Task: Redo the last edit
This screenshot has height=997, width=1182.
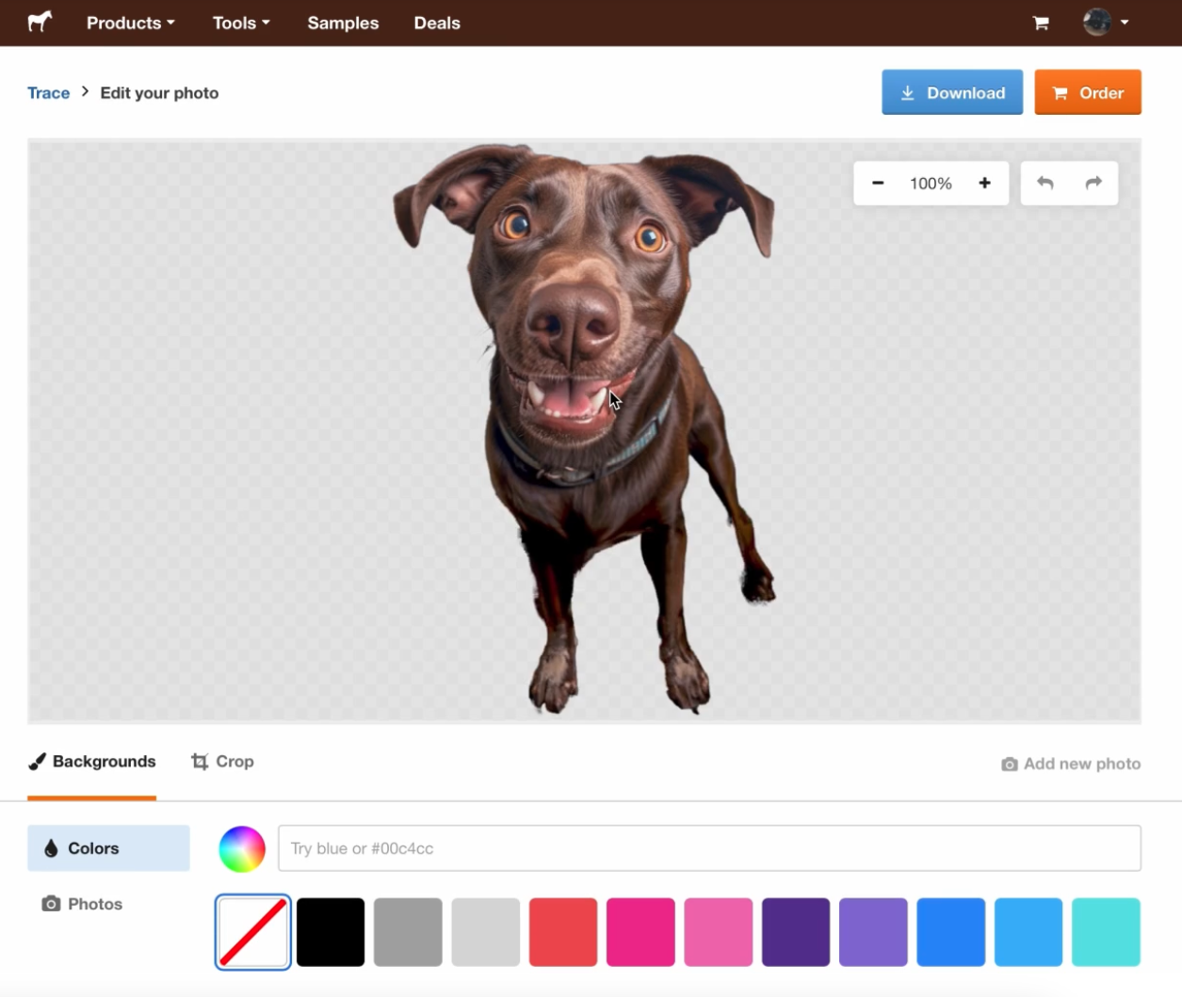Action: point(1093,183)
